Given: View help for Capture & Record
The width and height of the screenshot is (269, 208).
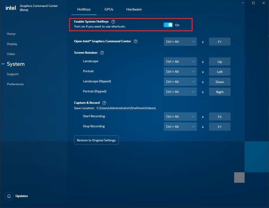Looking at the screenshot, I should 104,103.
